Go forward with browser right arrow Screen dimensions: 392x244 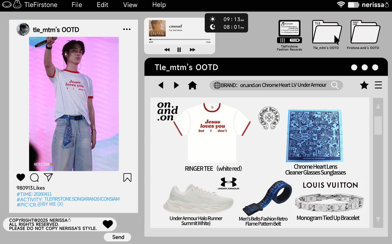coord(176,85)
